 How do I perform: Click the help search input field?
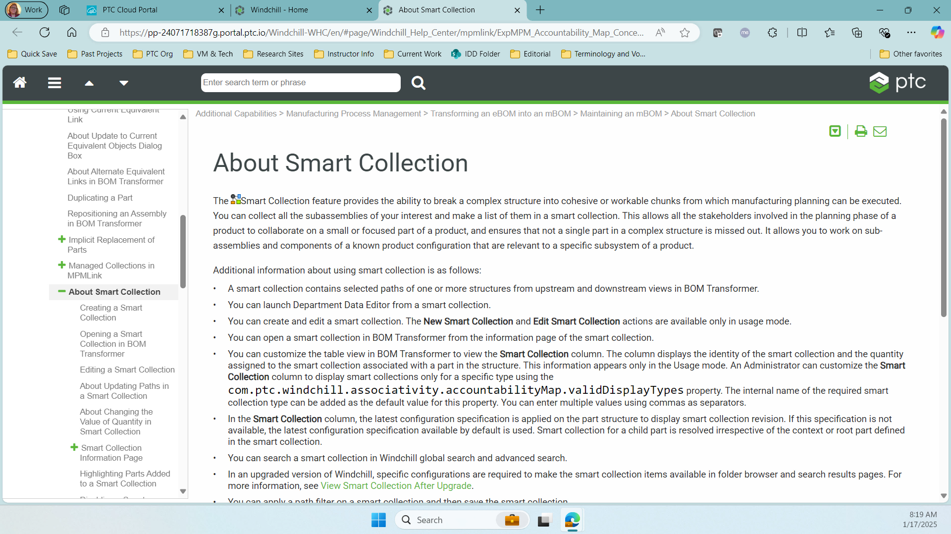click(300, 83)
